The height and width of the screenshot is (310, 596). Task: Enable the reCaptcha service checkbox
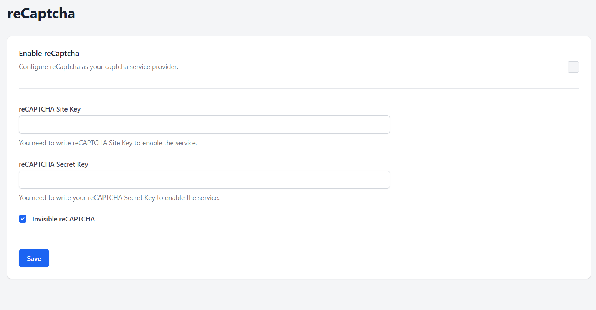point(573,67)
